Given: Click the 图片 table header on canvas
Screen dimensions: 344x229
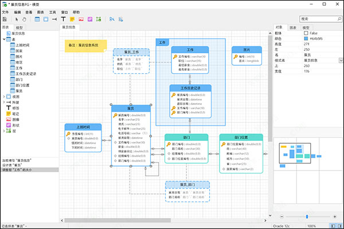Looking at the screenshot, I should pos(247,50).
